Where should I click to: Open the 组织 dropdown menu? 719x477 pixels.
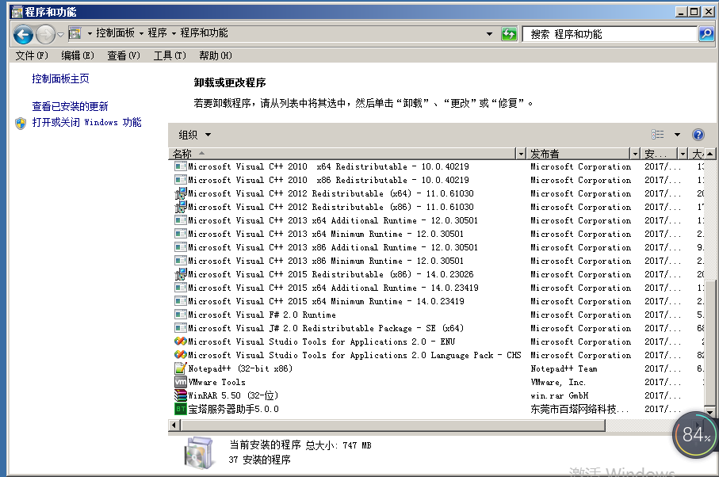[195, 135]
